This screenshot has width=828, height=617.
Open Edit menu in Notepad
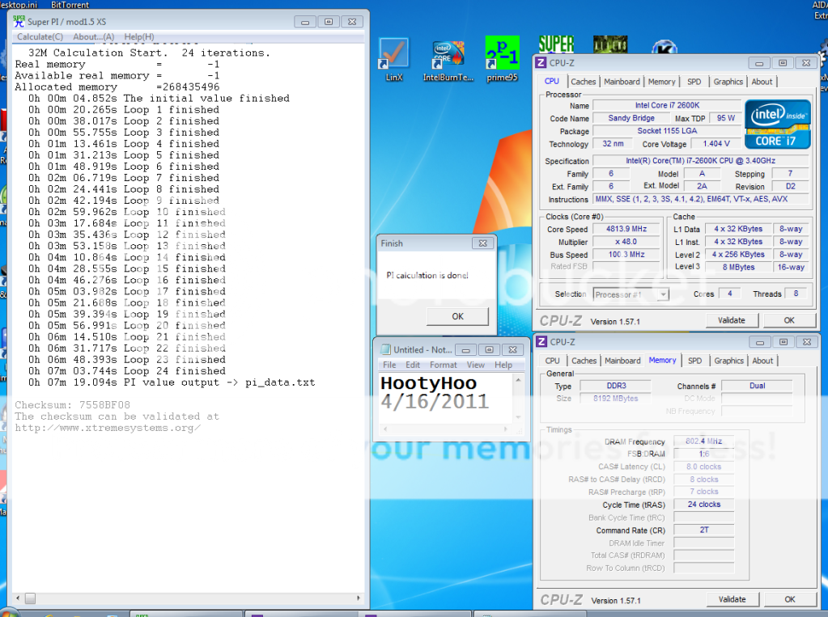(x=413, y=365)
